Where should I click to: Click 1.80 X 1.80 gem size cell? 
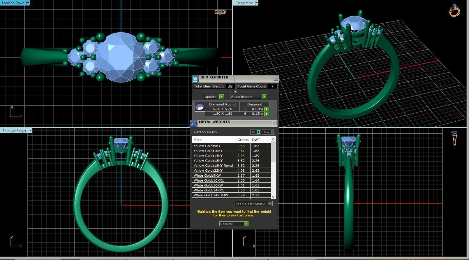pos(222,114)
